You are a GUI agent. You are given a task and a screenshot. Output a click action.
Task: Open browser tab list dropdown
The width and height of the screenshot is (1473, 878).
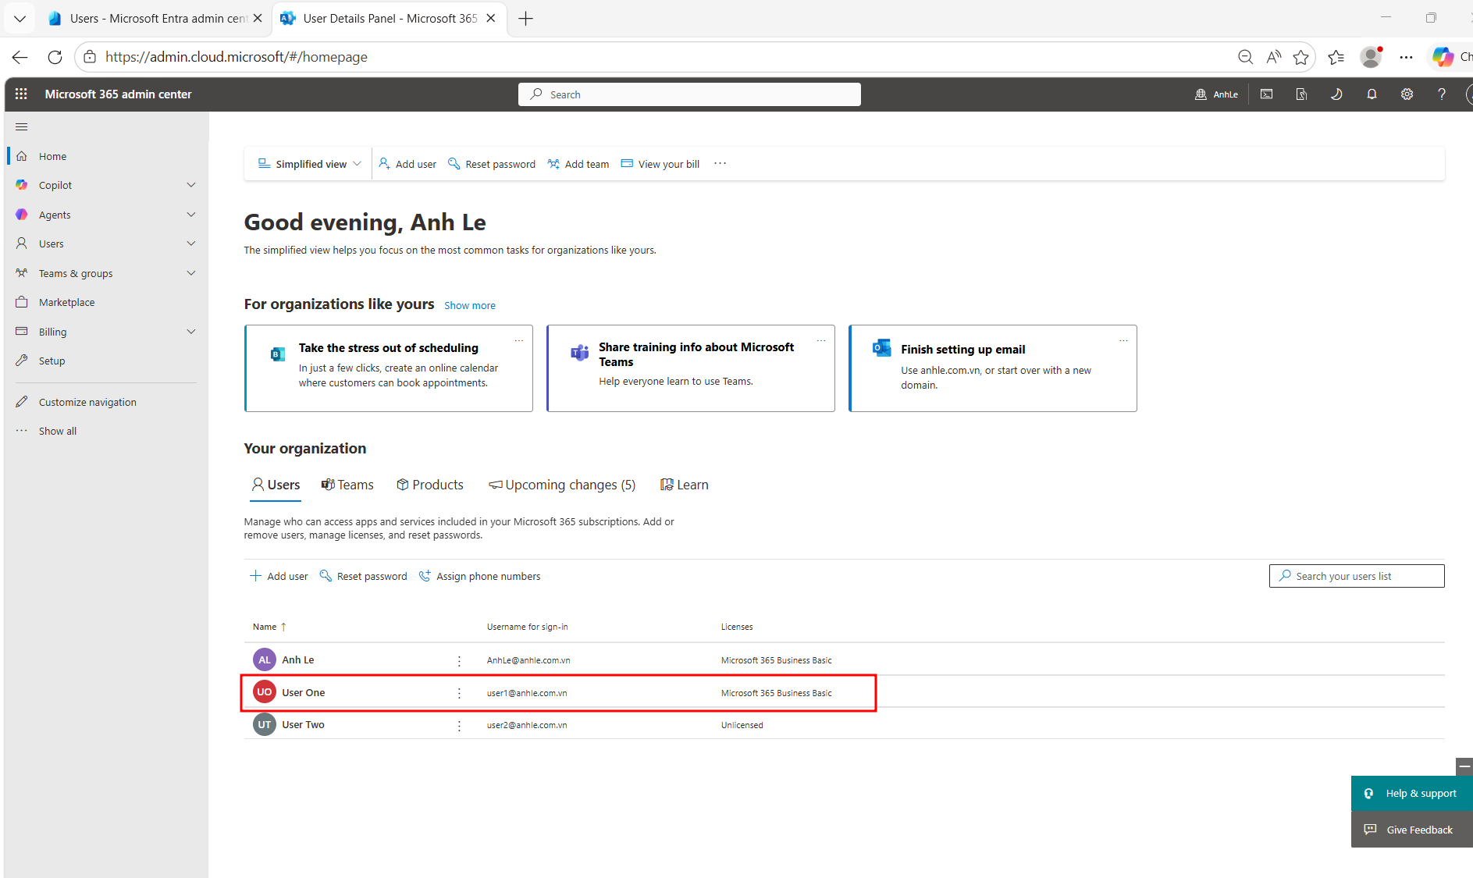pyautogui.click(x=20, y=19)
